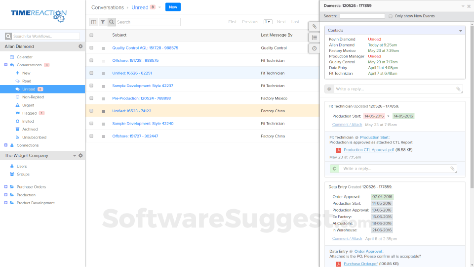Check the select-all checkbox in header

91,35
